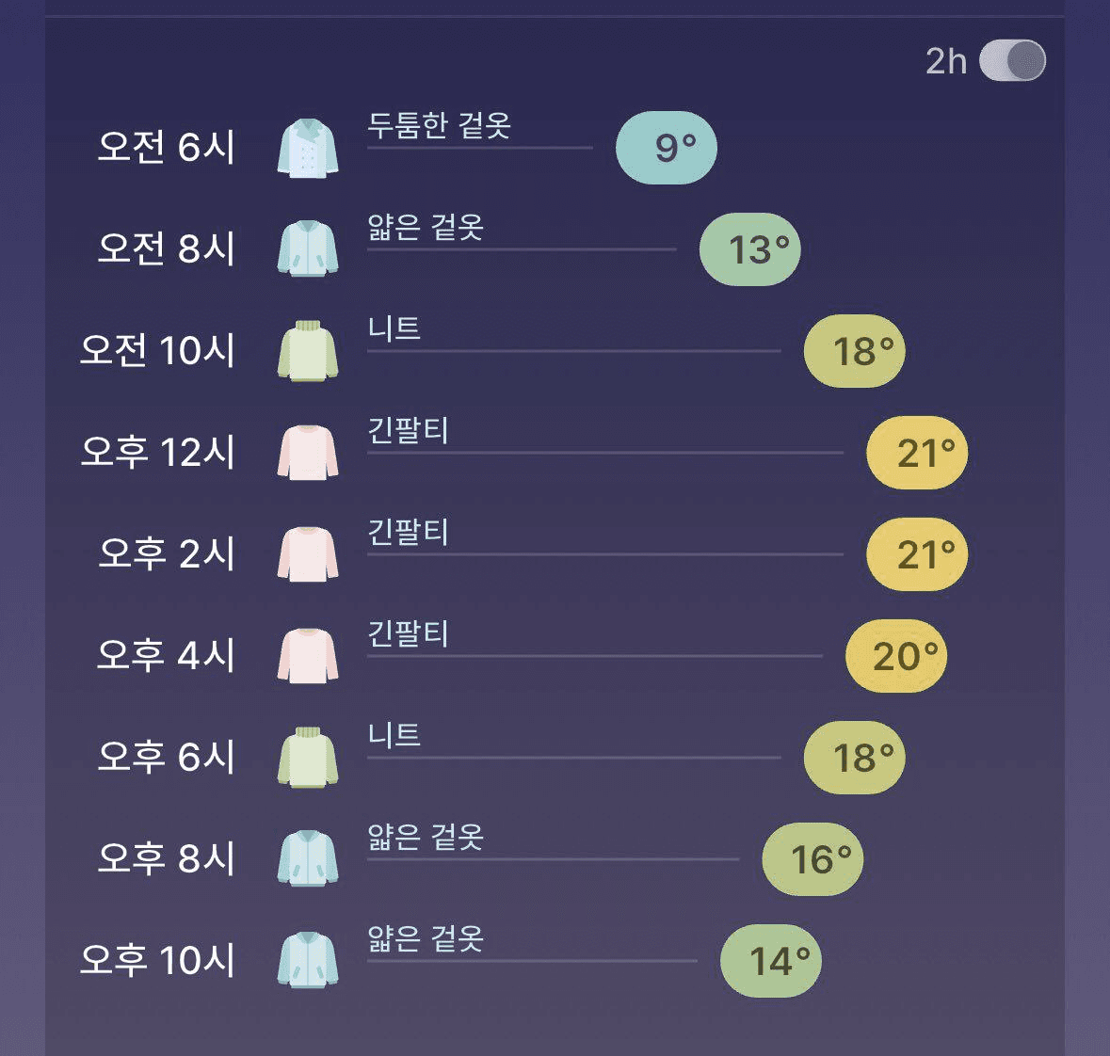The image size is (1110, 1056).
Task: Click the green knit sweater icon at 오전 10시
Action: pyautogui.click(x=308, y=351)
